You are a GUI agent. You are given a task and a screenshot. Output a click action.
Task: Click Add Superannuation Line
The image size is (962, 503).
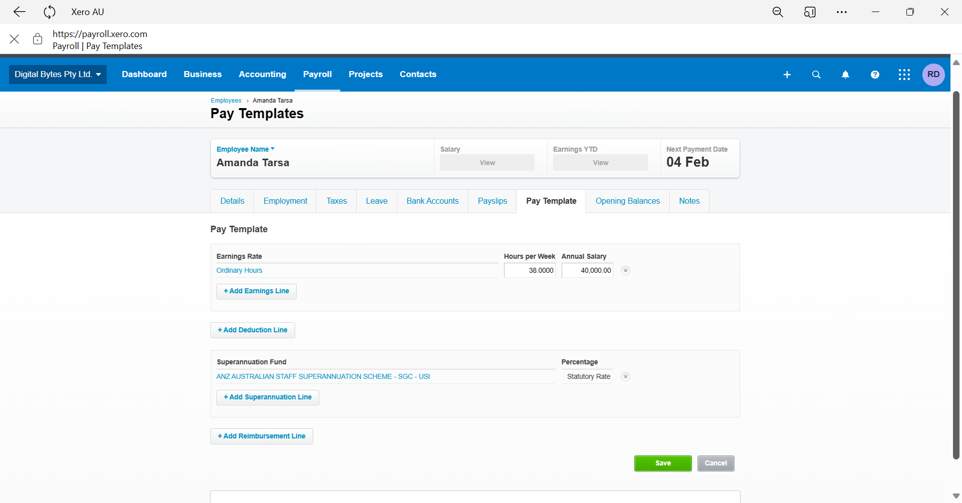[x=268, y=397]
